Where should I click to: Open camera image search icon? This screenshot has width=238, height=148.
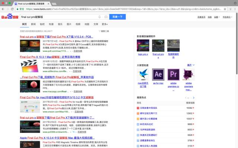tap(106, 17)
